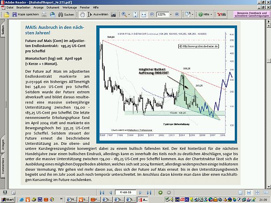Viewport: 271px width, 203px height.
Task: Click Besseres Feedback und schnellere Genehmigungen banner
Action: (x=252, y=15)
